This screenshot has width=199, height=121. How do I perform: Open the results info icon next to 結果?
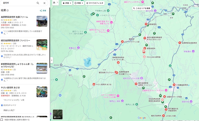[x=8, y=11]
